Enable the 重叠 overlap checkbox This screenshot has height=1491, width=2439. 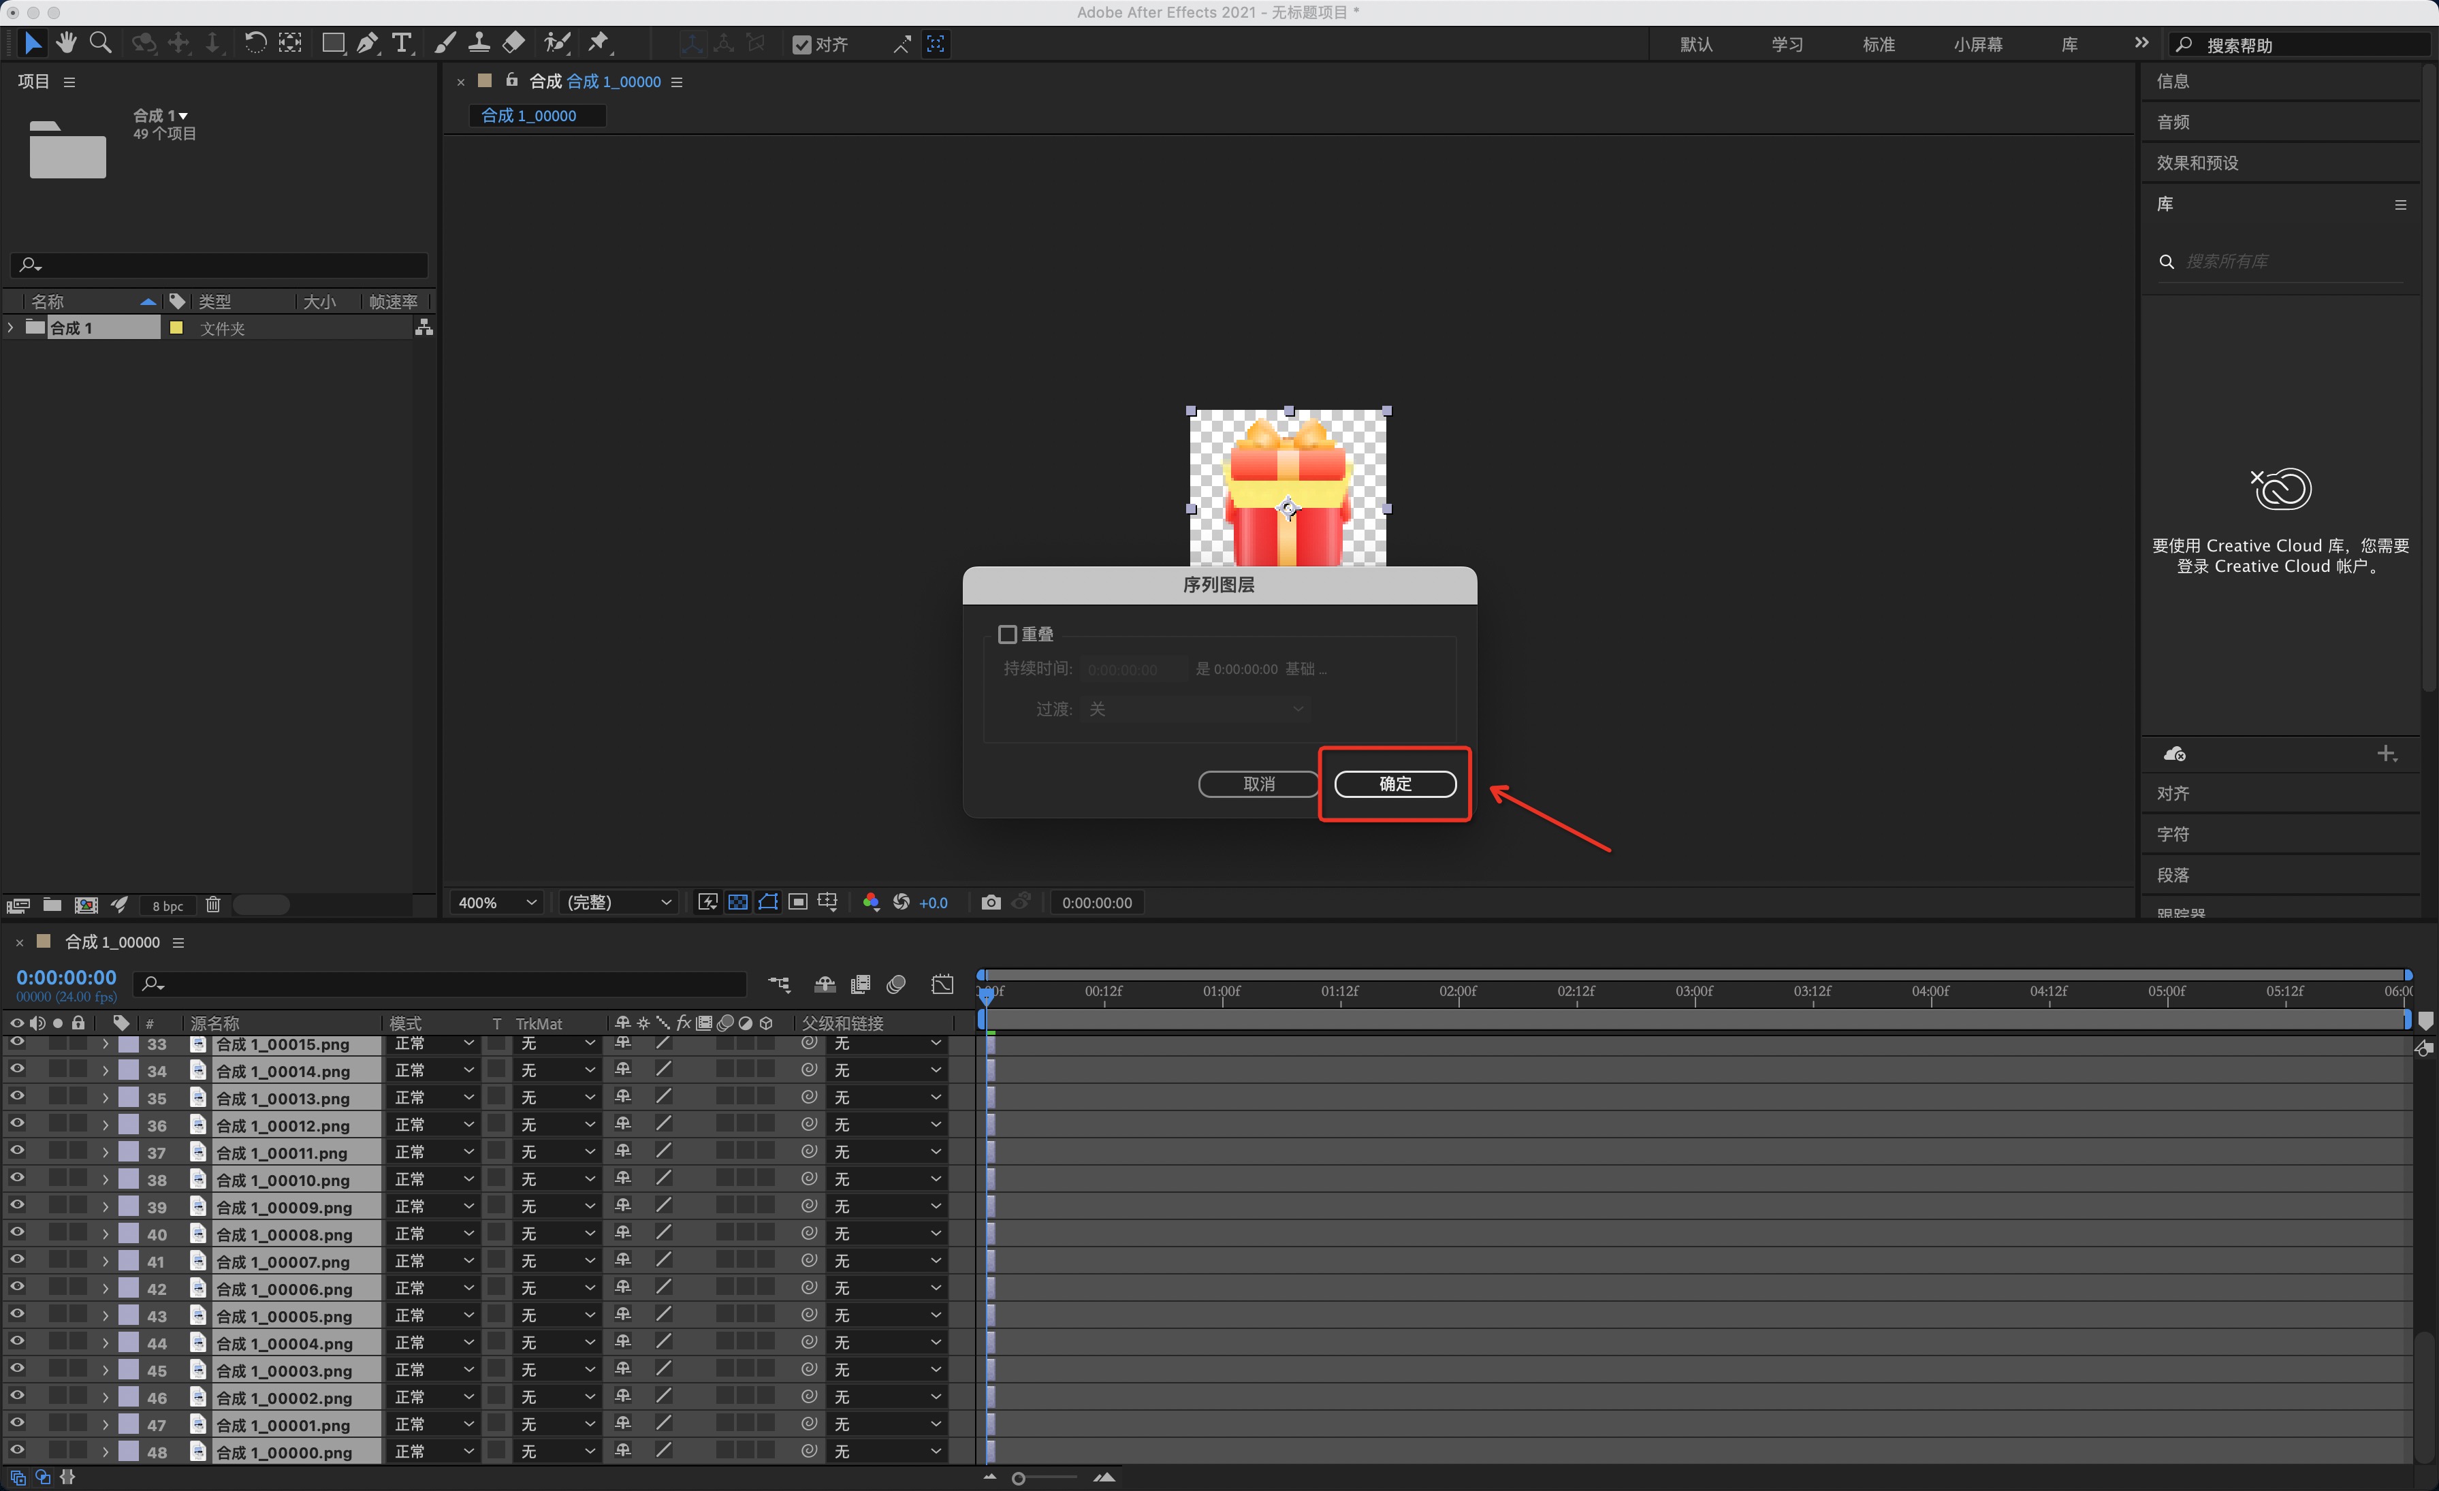click(x=1008, y=634)
